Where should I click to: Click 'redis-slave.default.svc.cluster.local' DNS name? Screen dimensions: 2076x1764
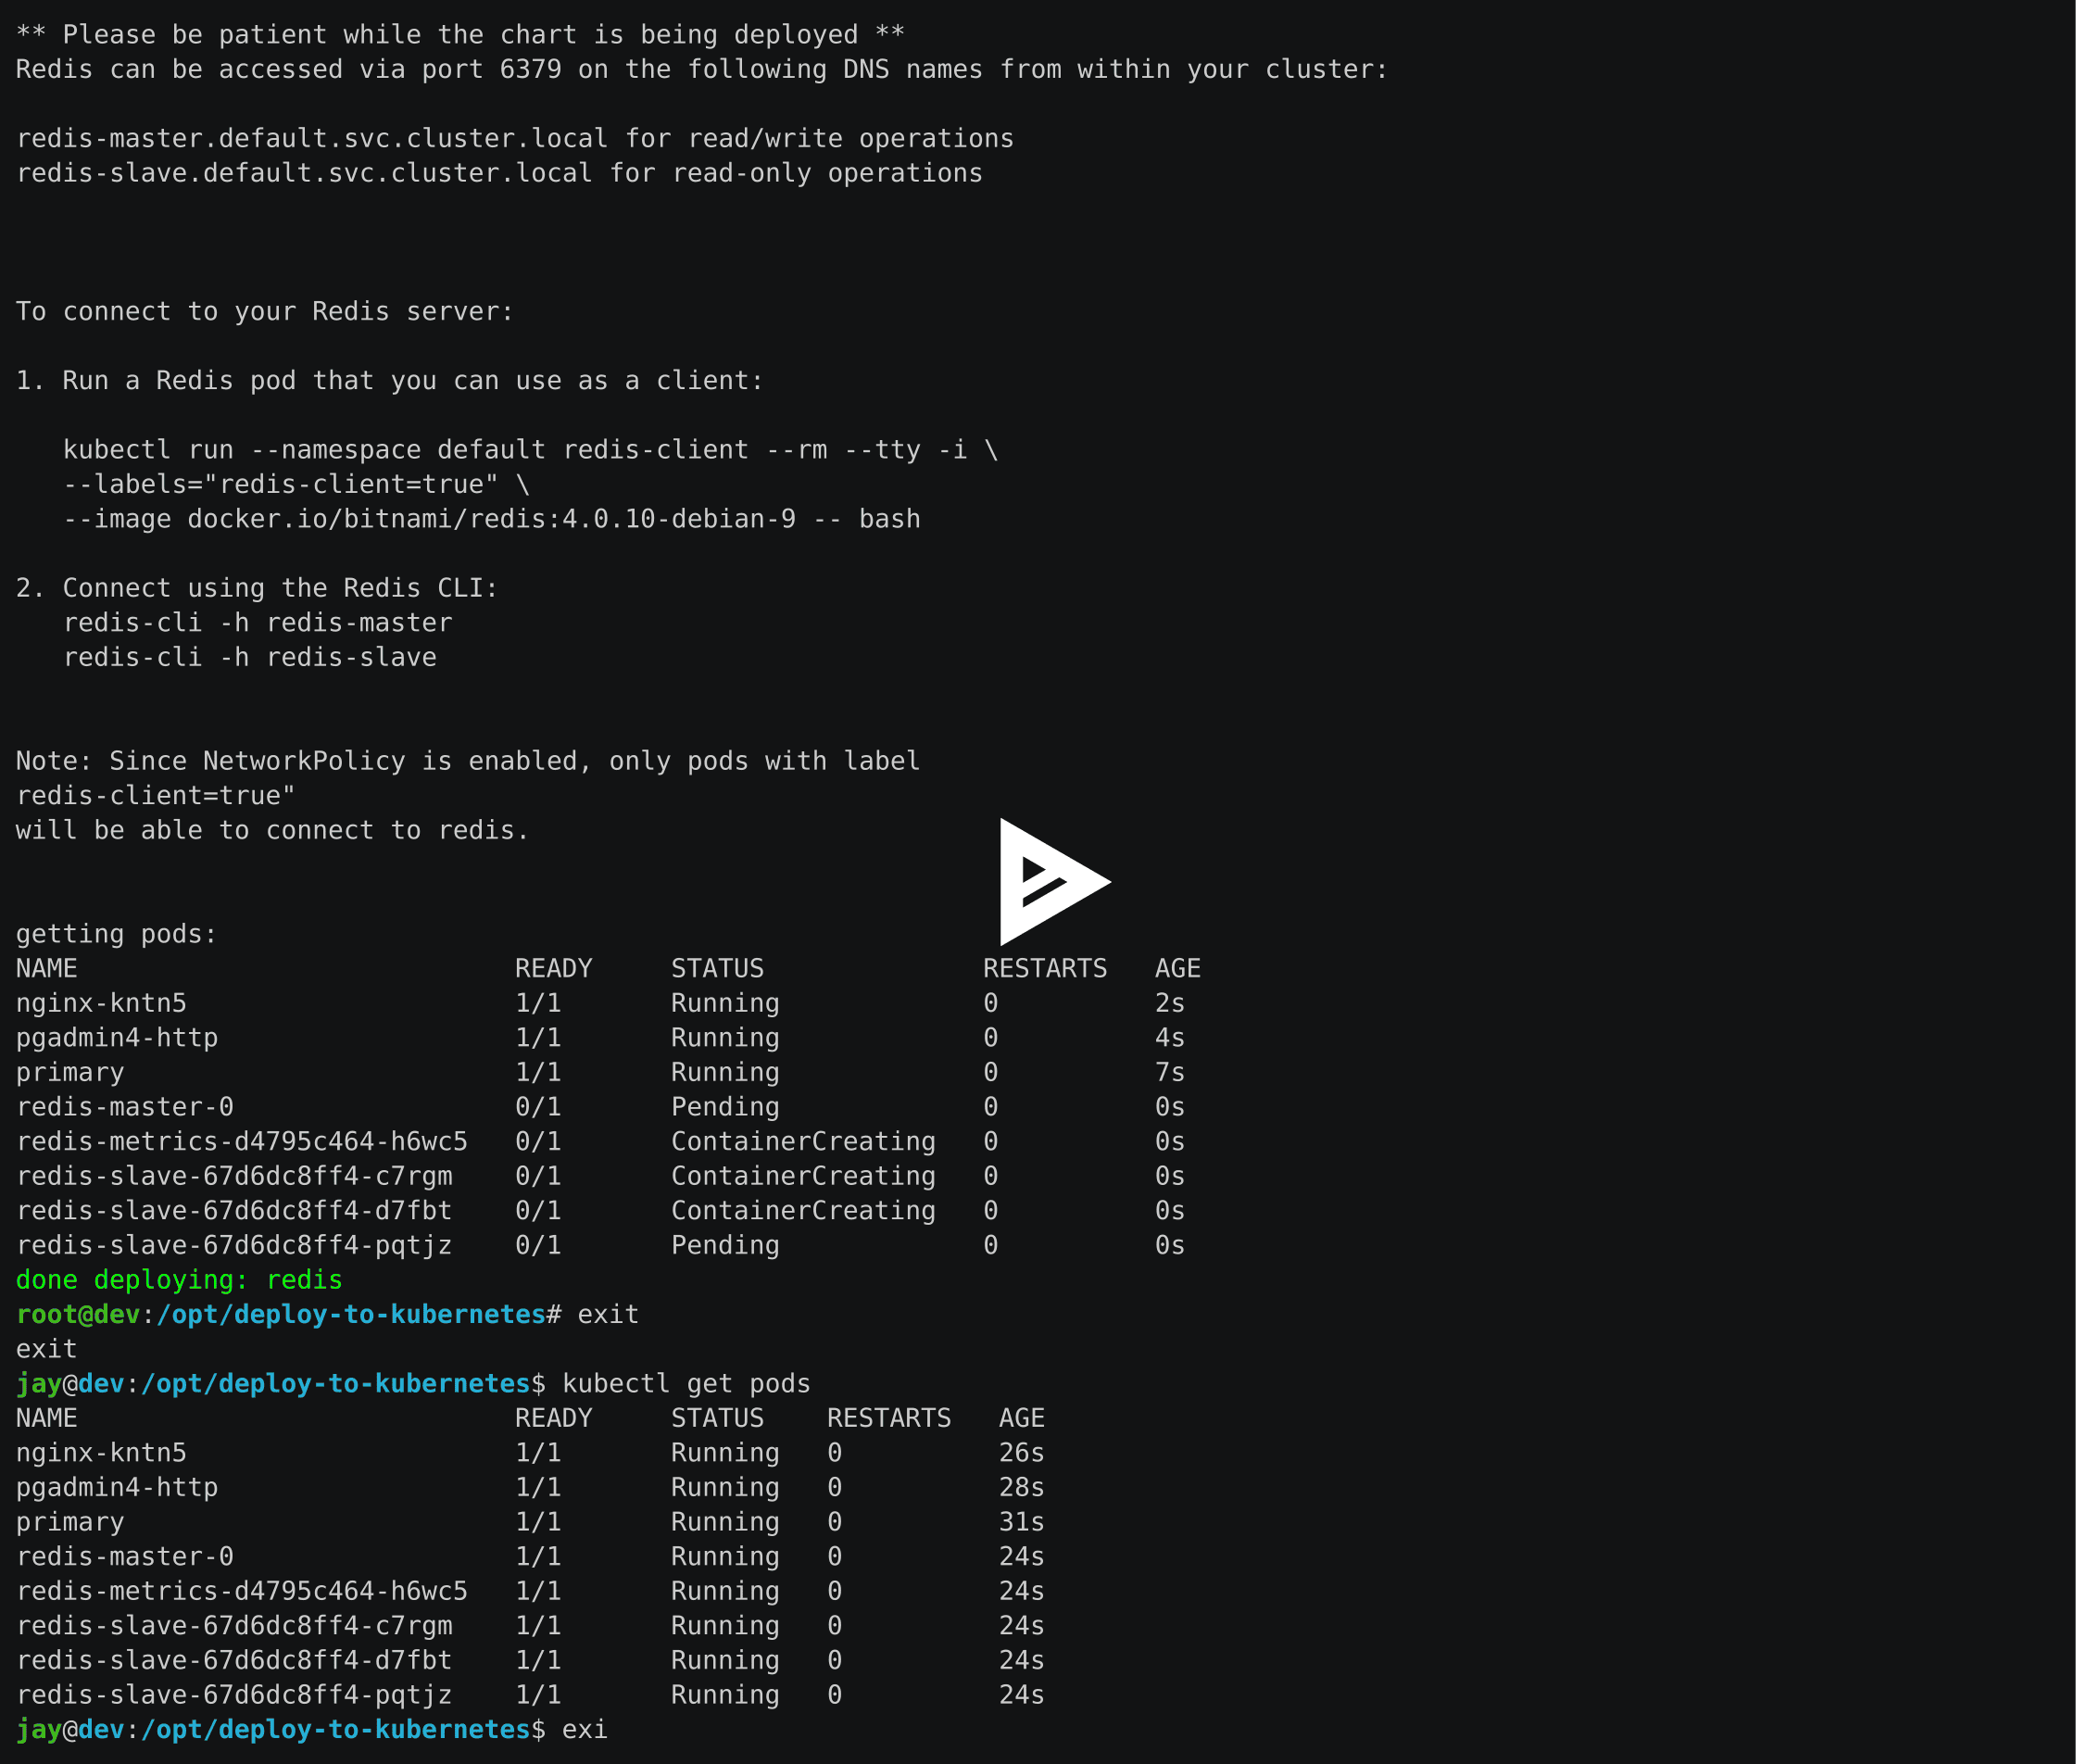click(304, 173)
